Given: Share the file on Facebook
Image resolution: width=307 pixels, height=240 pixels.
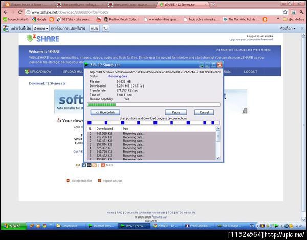Looking at the screenshot, I should point(84,165).
